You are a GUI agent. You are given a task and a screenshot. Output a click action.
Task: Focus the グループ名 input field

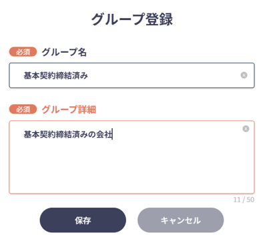(131, 75)
